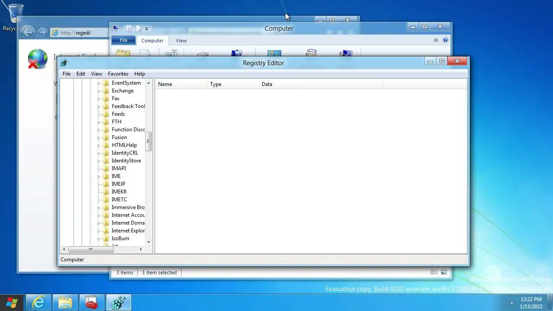Show hidden system tray icons
This screenshot has height=311, width=553.
512,302
